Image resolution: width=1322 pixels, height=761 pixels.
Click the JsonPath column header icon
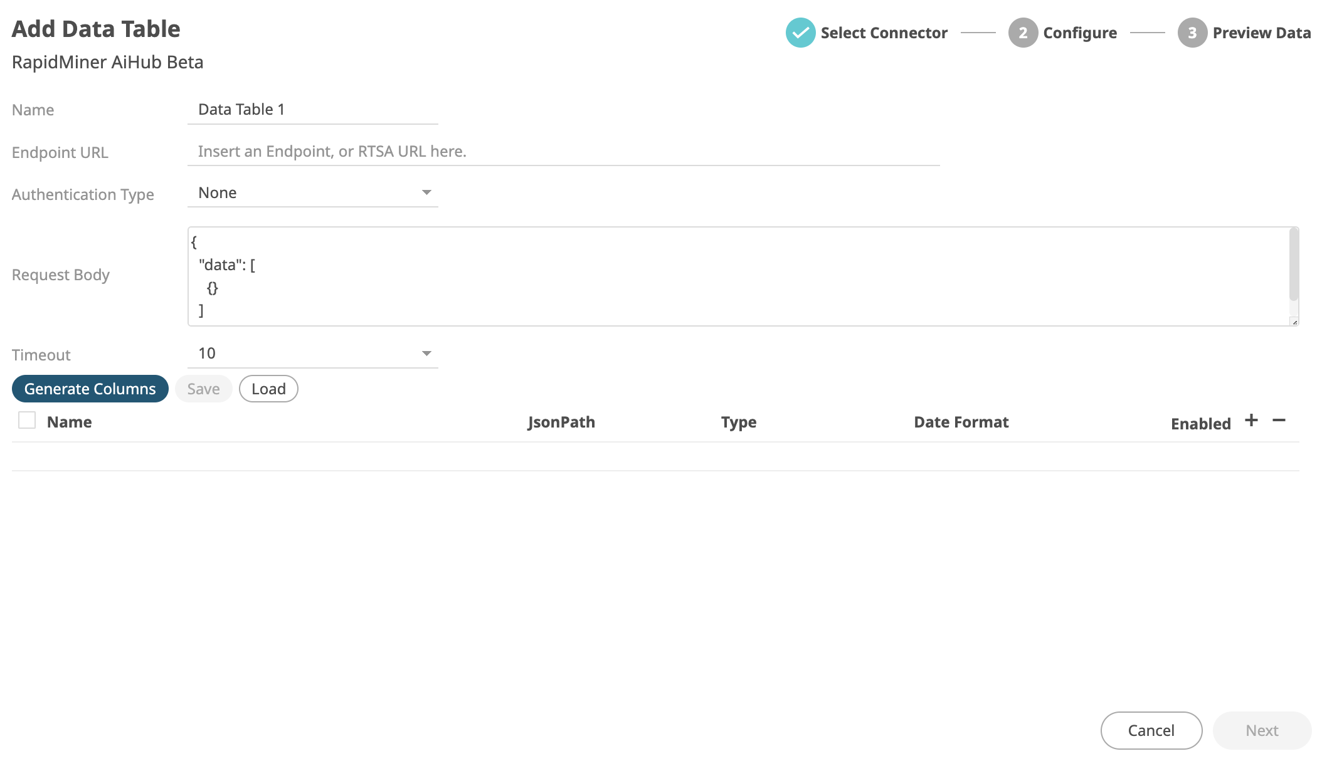coord(559,421)
